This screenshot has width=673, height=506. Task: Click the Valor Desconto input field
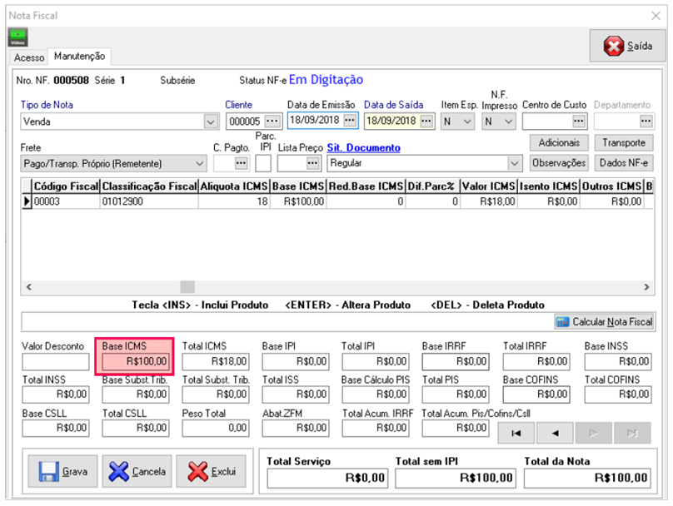coord(55,361)
